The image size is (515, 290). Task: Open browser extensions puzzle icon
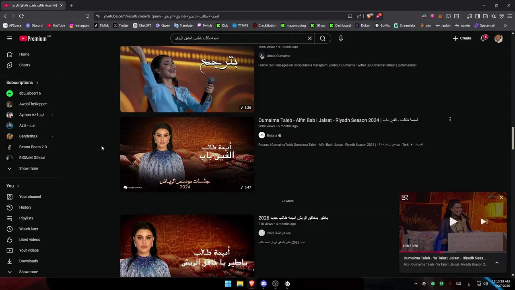448,16
